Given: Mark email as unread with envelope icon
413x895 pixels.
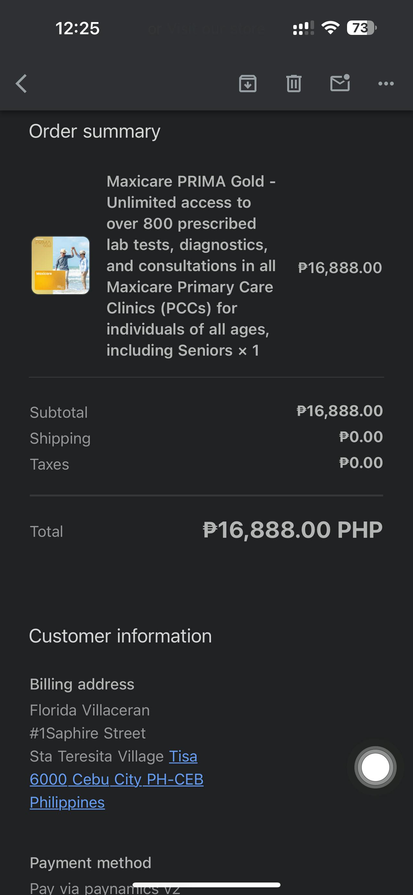Looking at the screenshot, I should coord(340,83).
